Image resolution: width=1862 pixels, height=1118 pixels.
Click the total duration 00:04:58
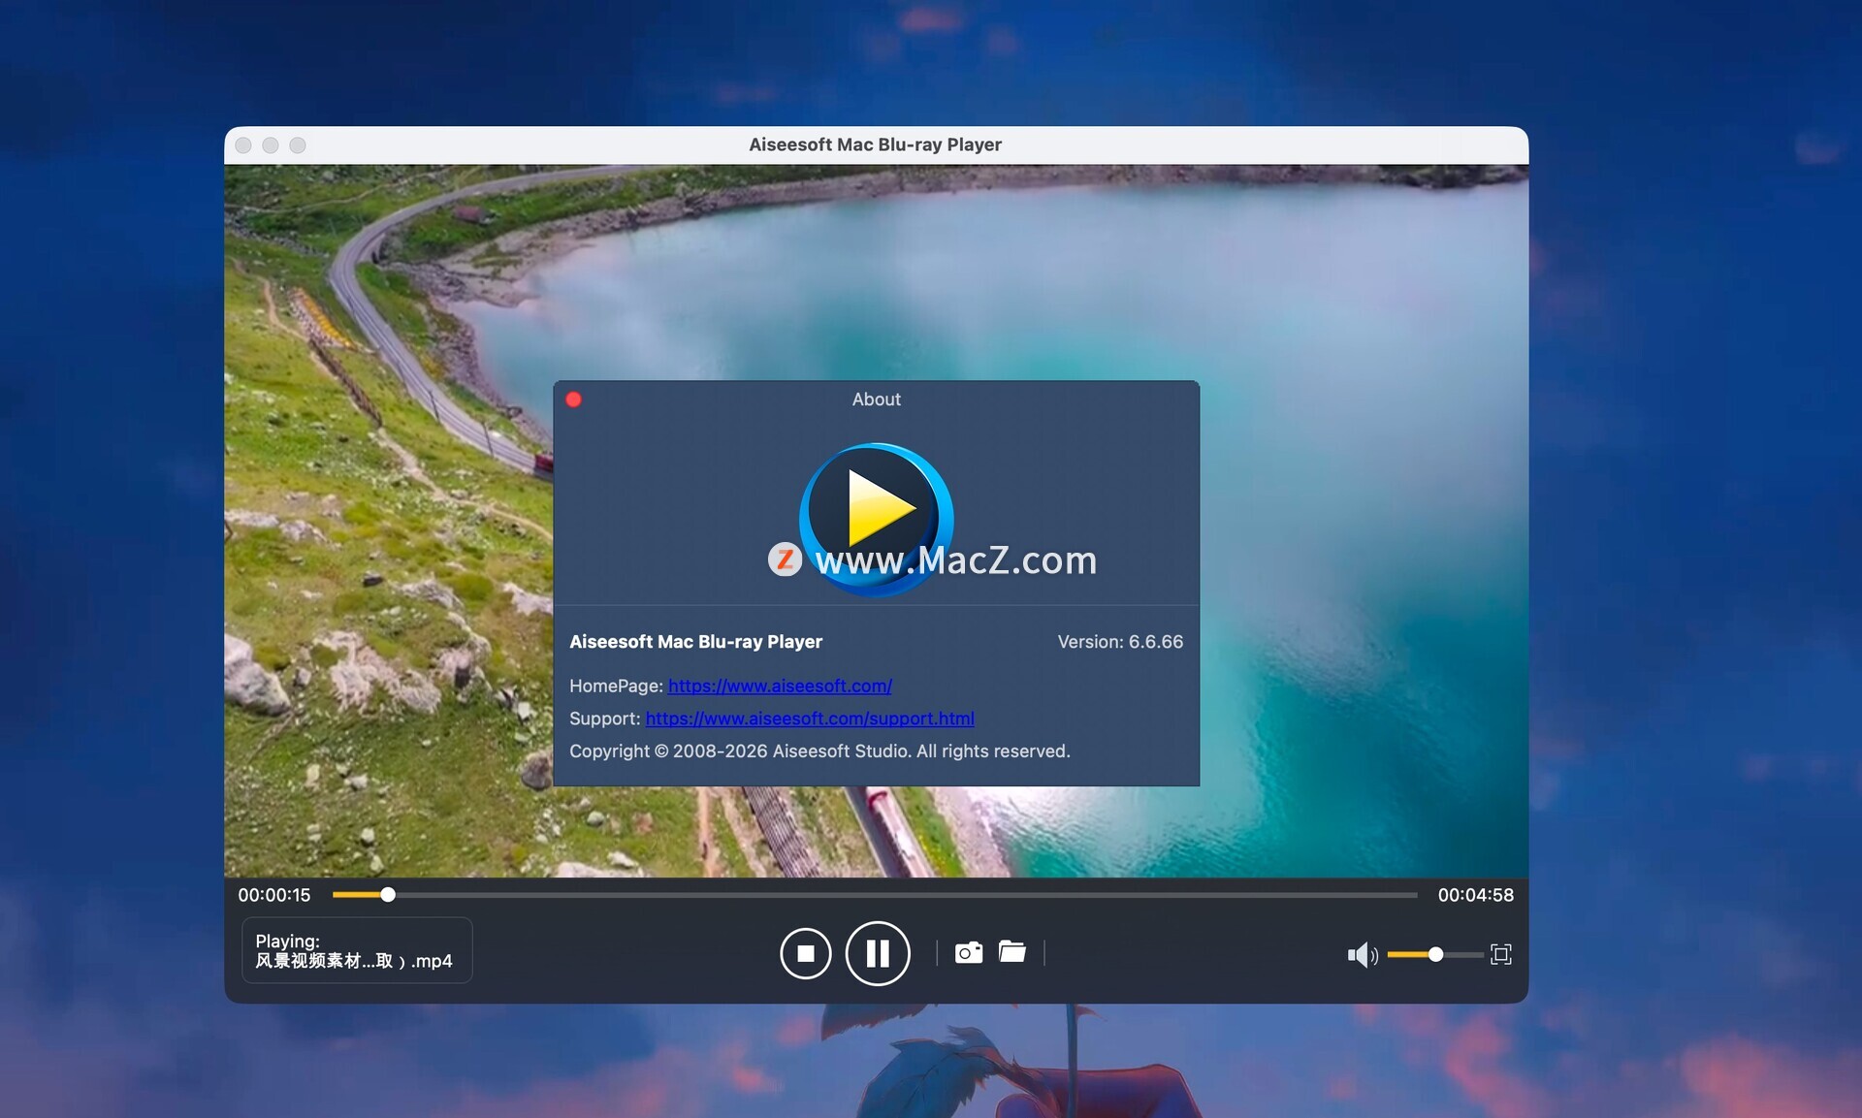[x=1475, y=895]
